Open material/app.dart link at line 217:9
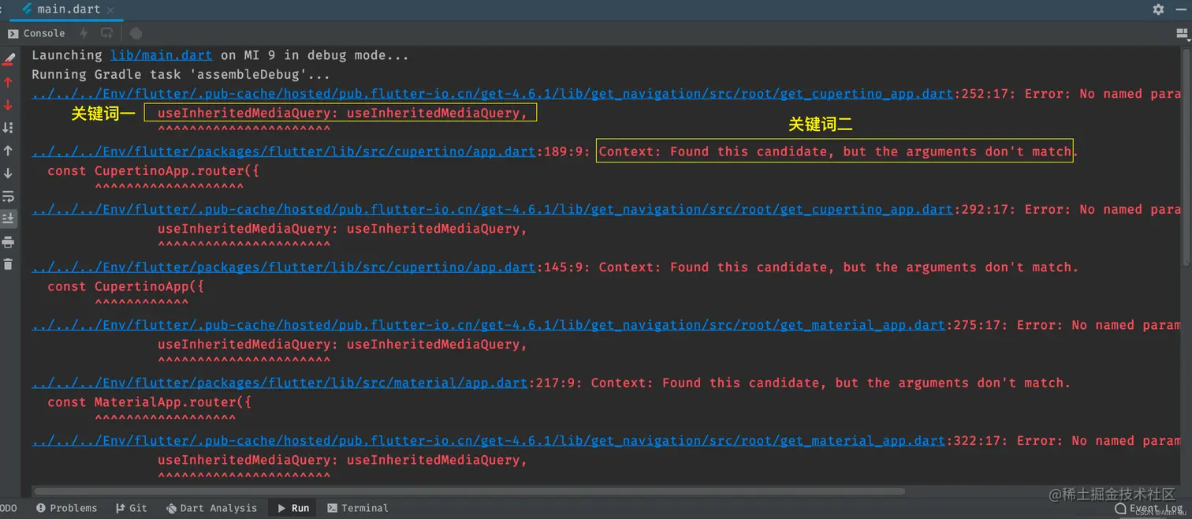Viewport: 1192px width, 519px height. pos(280,383)
